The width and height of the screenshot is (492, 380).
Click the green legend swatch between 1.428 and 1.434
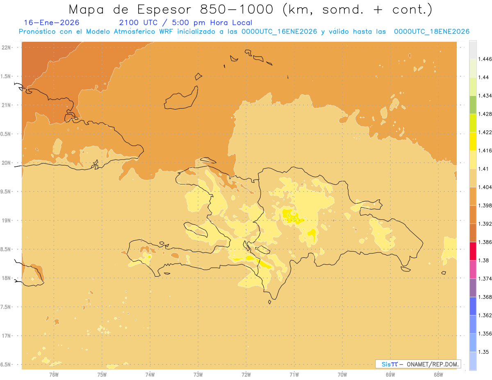point(473,105)
